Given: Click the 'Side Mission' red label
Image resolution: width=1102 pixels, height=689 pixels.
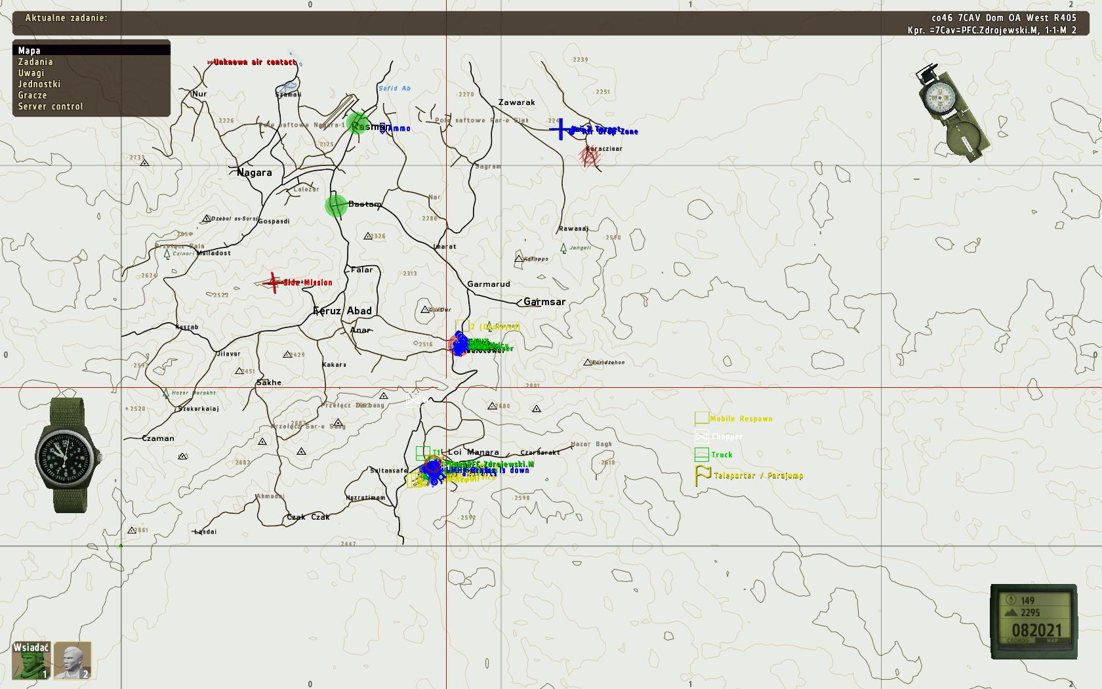Looking at the screenshot, I should pos(308,283).
